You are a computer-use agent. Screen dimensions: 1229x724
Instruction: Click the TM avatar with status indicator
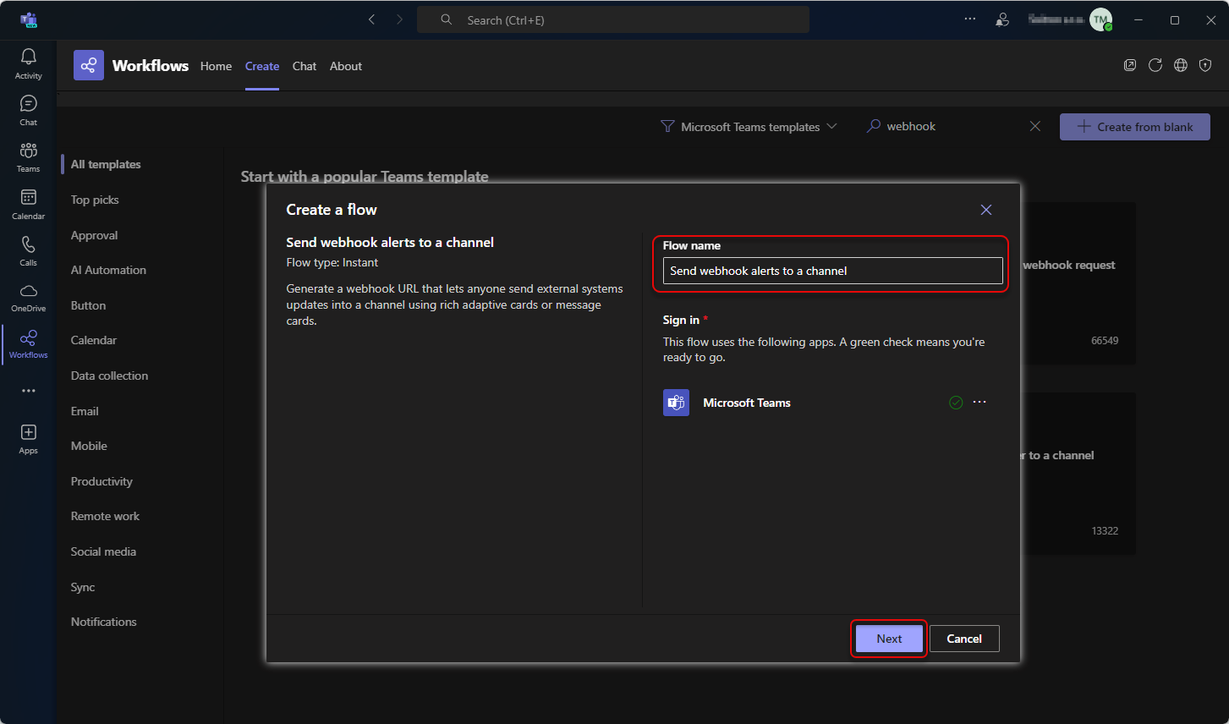pos(1100,19)
